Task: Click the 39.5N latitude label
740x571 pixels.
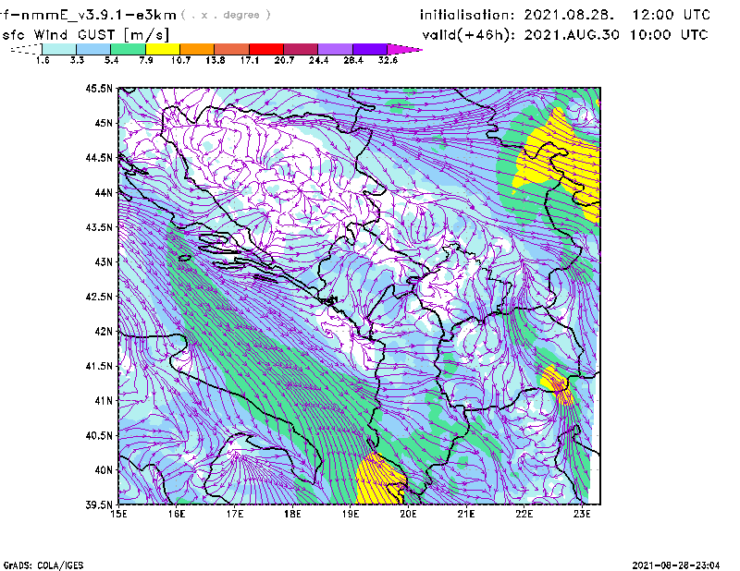Action: click(x=99, y=505)
